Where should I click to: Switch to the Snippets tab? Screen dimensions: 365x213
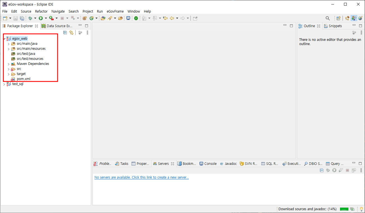[x=333, y=26]
